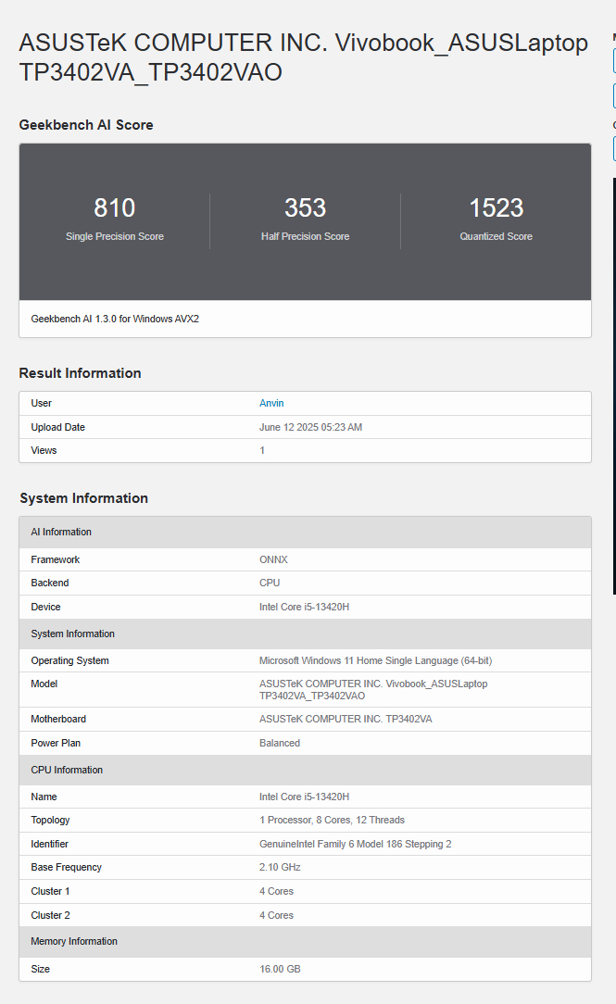Select the Model row value 'Vivobook_ASUSLaptop TP3402VA_TP3402VAO'
Viewport: 616px width, 1004px height.
click(373, 690)
